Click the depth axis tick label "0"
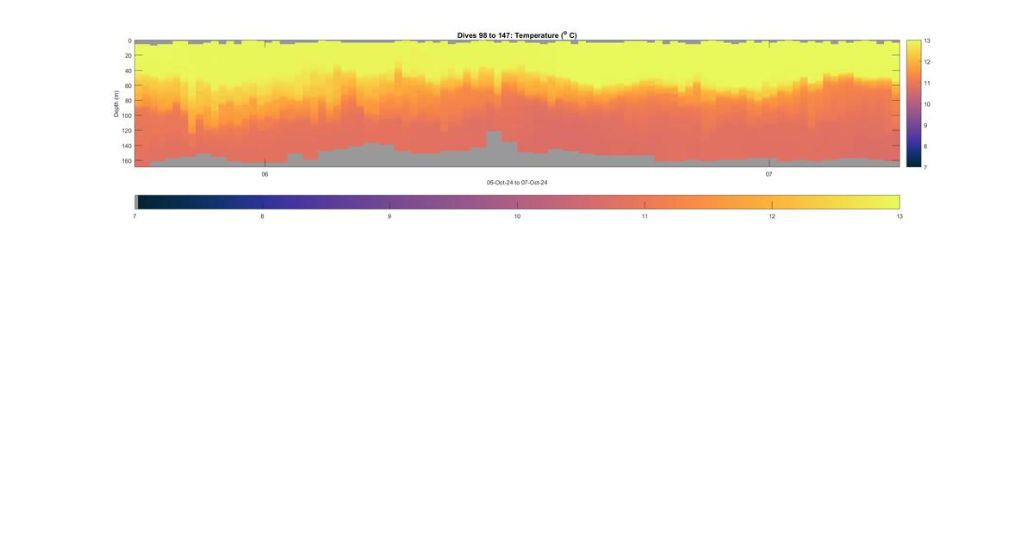 click(129, 41)
